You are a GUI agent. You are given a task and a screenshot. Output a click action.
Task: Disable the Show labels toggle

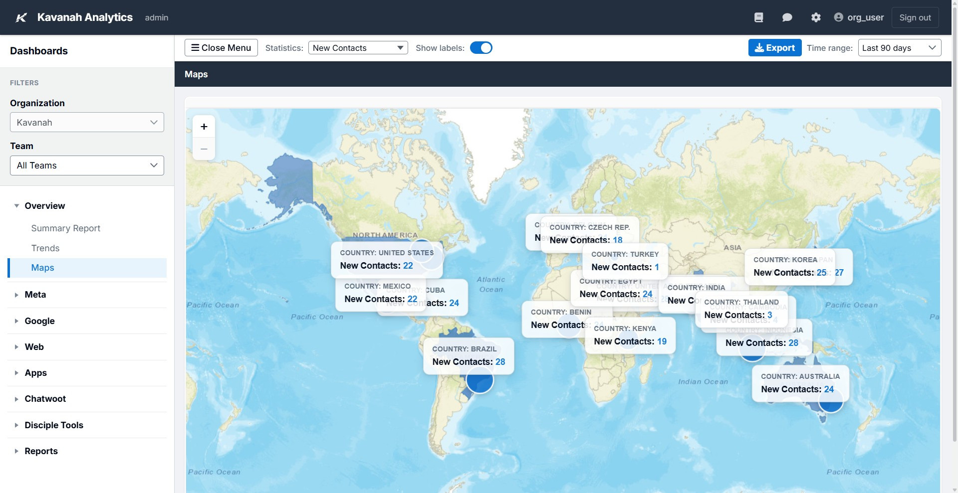point(481,47)
